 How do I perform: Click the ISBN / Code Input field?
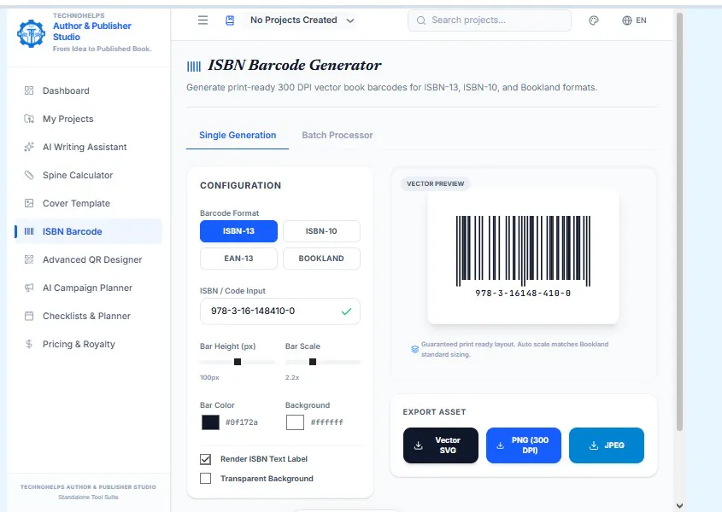pos(280,311)
